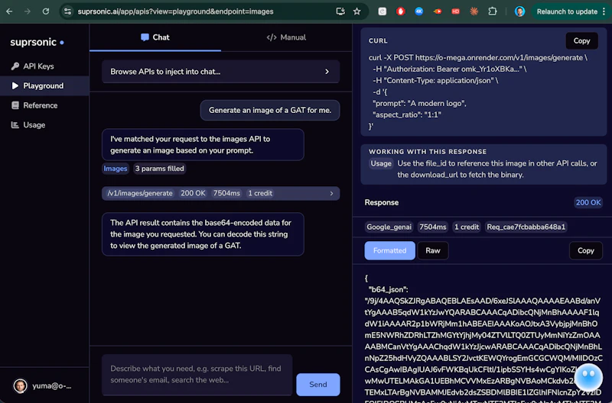Open API Keys in the sidebar

pos(44,66)
